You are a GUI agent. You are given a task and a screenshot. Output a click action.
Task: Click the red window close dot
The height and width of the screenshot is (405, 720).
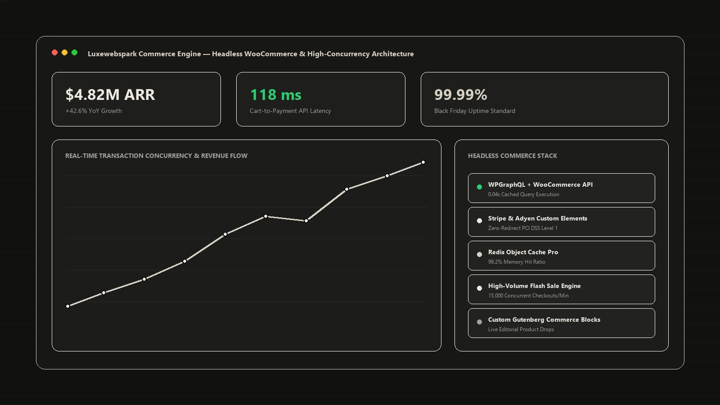(54, 53)
